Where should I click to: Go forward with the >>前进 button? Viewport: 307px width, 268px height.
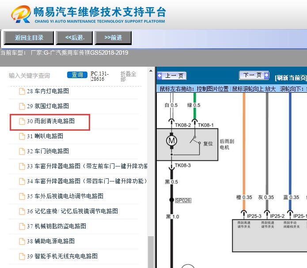coord(113,38)
